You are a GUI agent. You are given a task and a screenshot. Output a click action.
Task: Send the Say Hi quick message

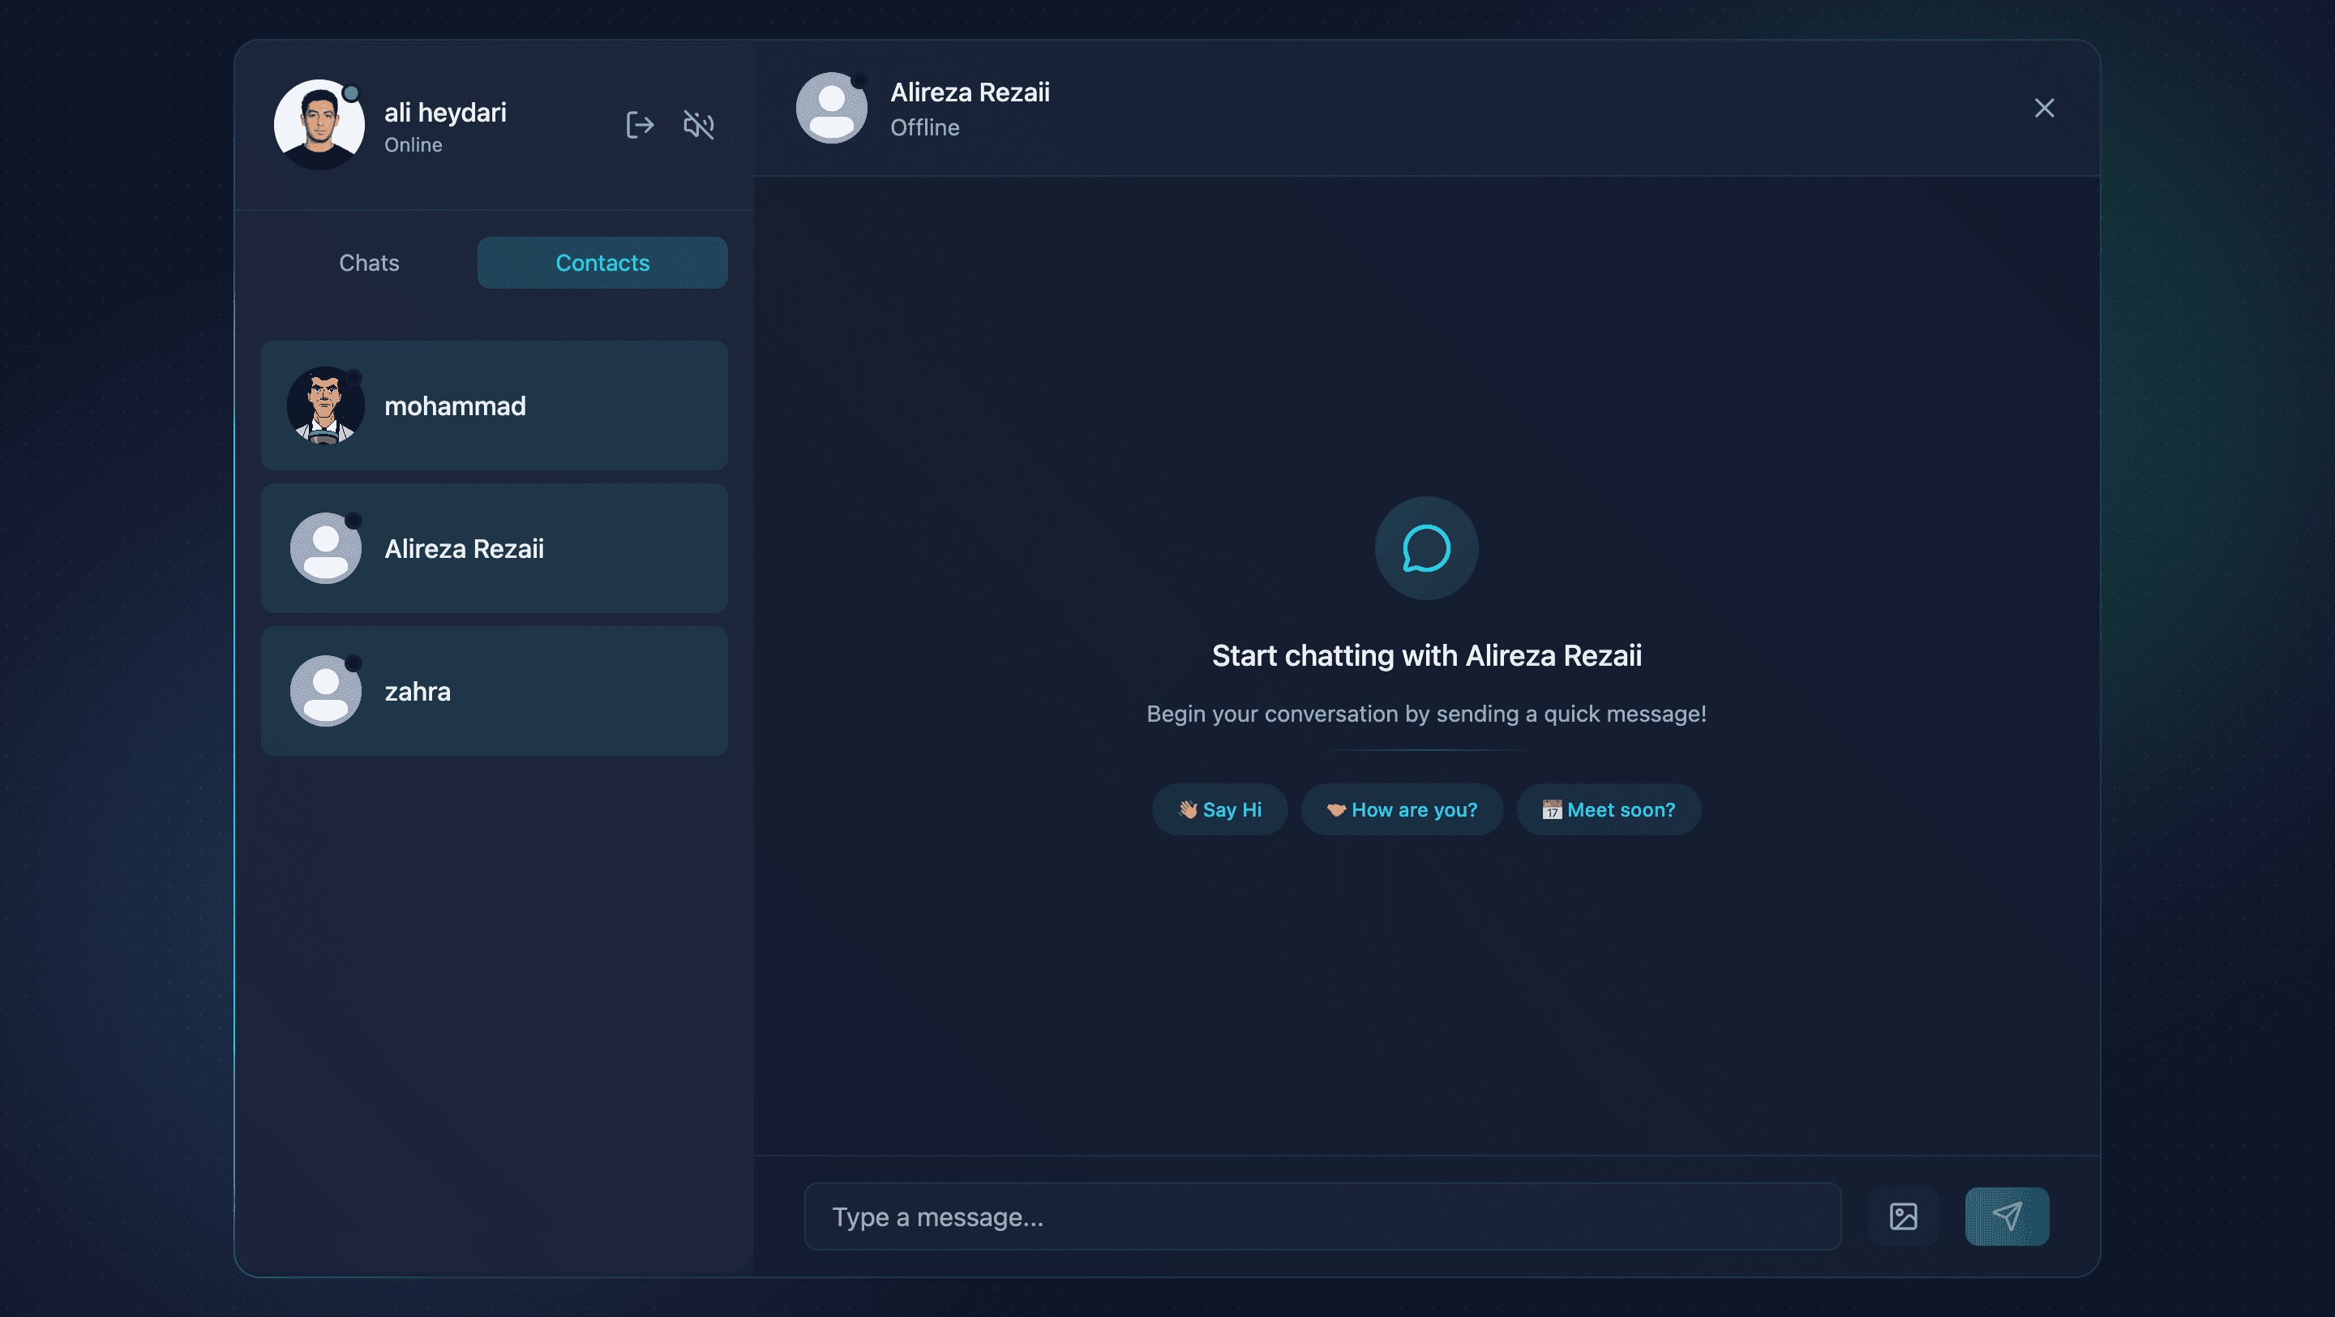tap(1219, 809)
